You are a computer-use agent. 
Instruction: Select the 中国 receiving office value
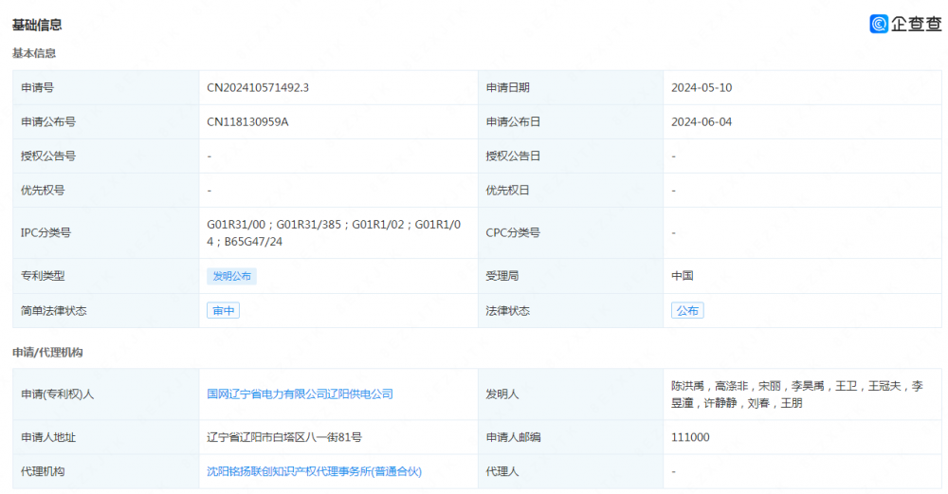(x=682, y=276)
